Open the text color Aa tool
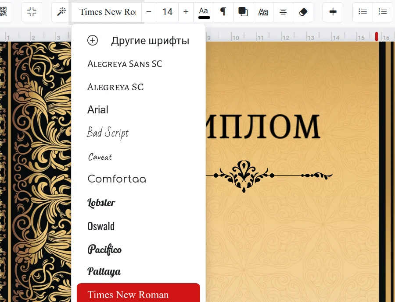The width and height of the screenshot is (395, 302). click(x=204, y=12)
